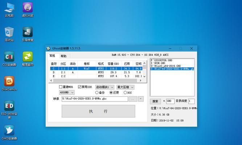Click the 执行 execute button
The width and height of the screenshot is (242, 145).
(x=98, y=111)
